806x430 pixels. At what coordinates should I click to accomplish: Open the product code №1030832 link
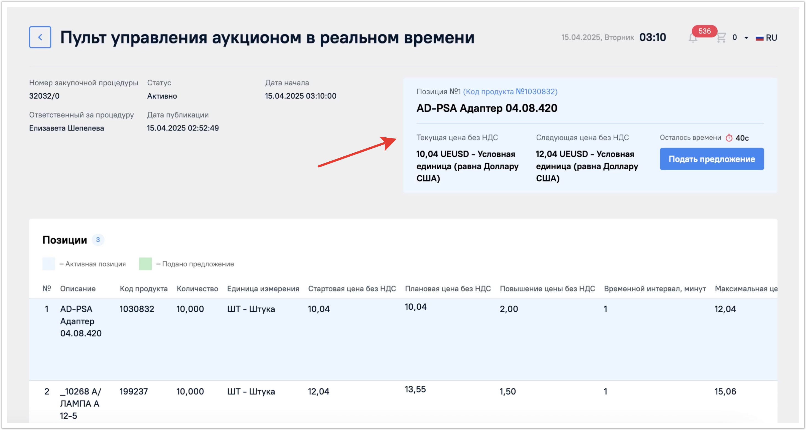click(x=510, y=92)
